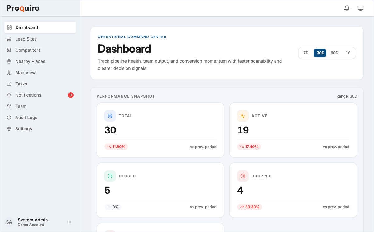Select the Map View icon in the sidebar

click(10, 72)
